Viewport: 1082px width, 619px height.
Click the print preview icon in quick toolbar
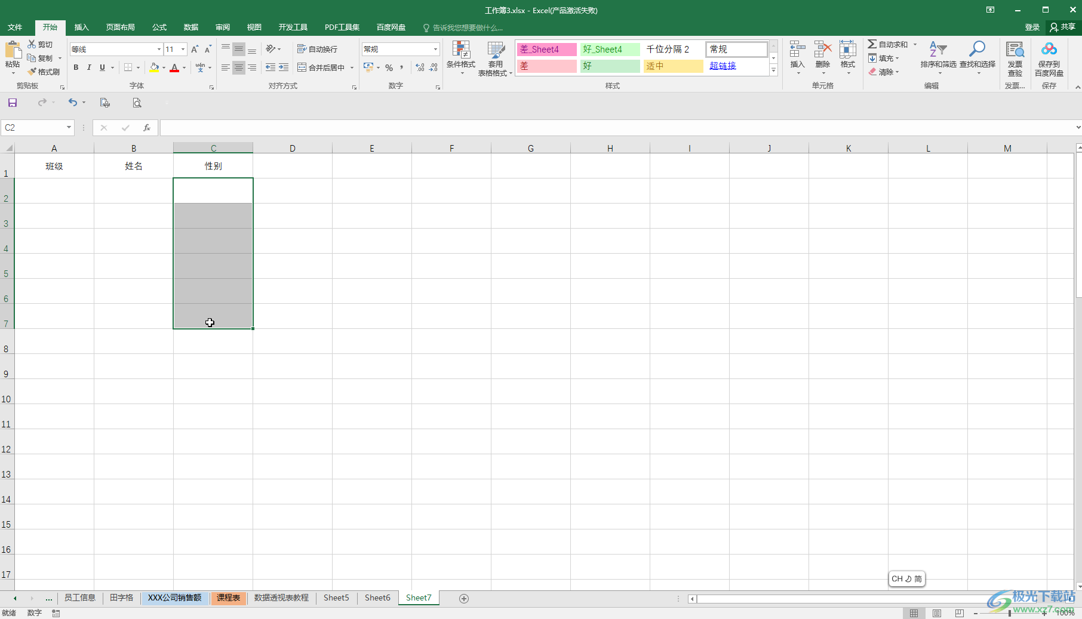137,103
